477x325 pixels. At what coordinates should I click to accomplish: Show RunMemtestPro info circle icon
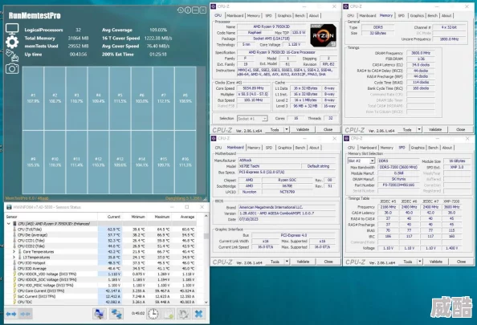(188, 10)
